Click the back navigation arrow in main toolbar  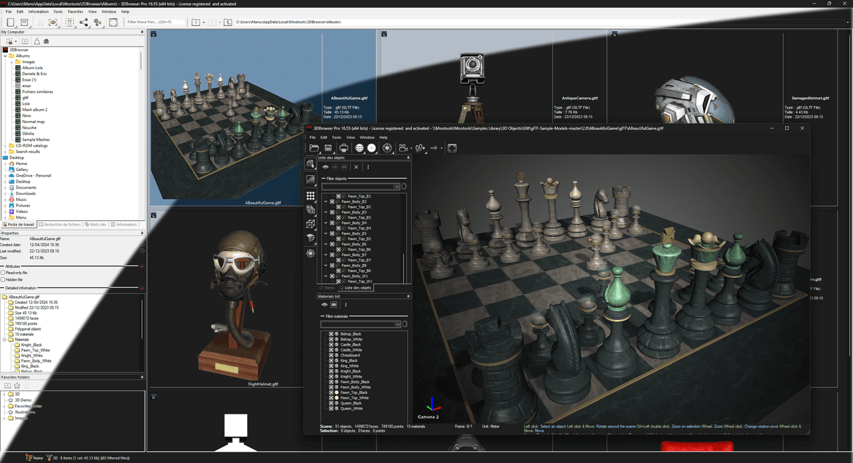pyautogui.click(x=195, y=22)
